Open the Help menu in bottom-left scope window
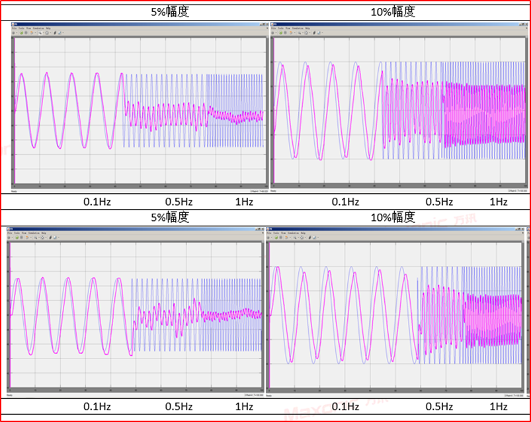Image resolution: width=531 pixels, height=422 pixels. (44, 233)
